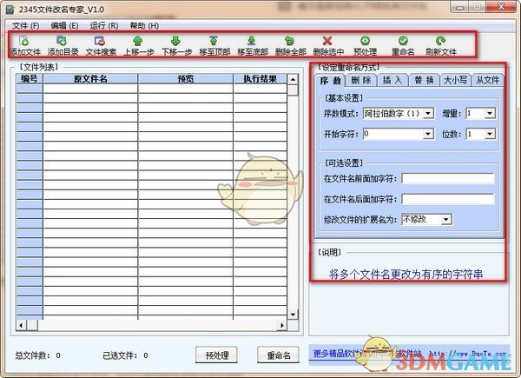Viewport: 521px width, 378px height.
Task: Click the 删除全部 (delete all) toolbar icon
Action: click(x=289, y=41)
